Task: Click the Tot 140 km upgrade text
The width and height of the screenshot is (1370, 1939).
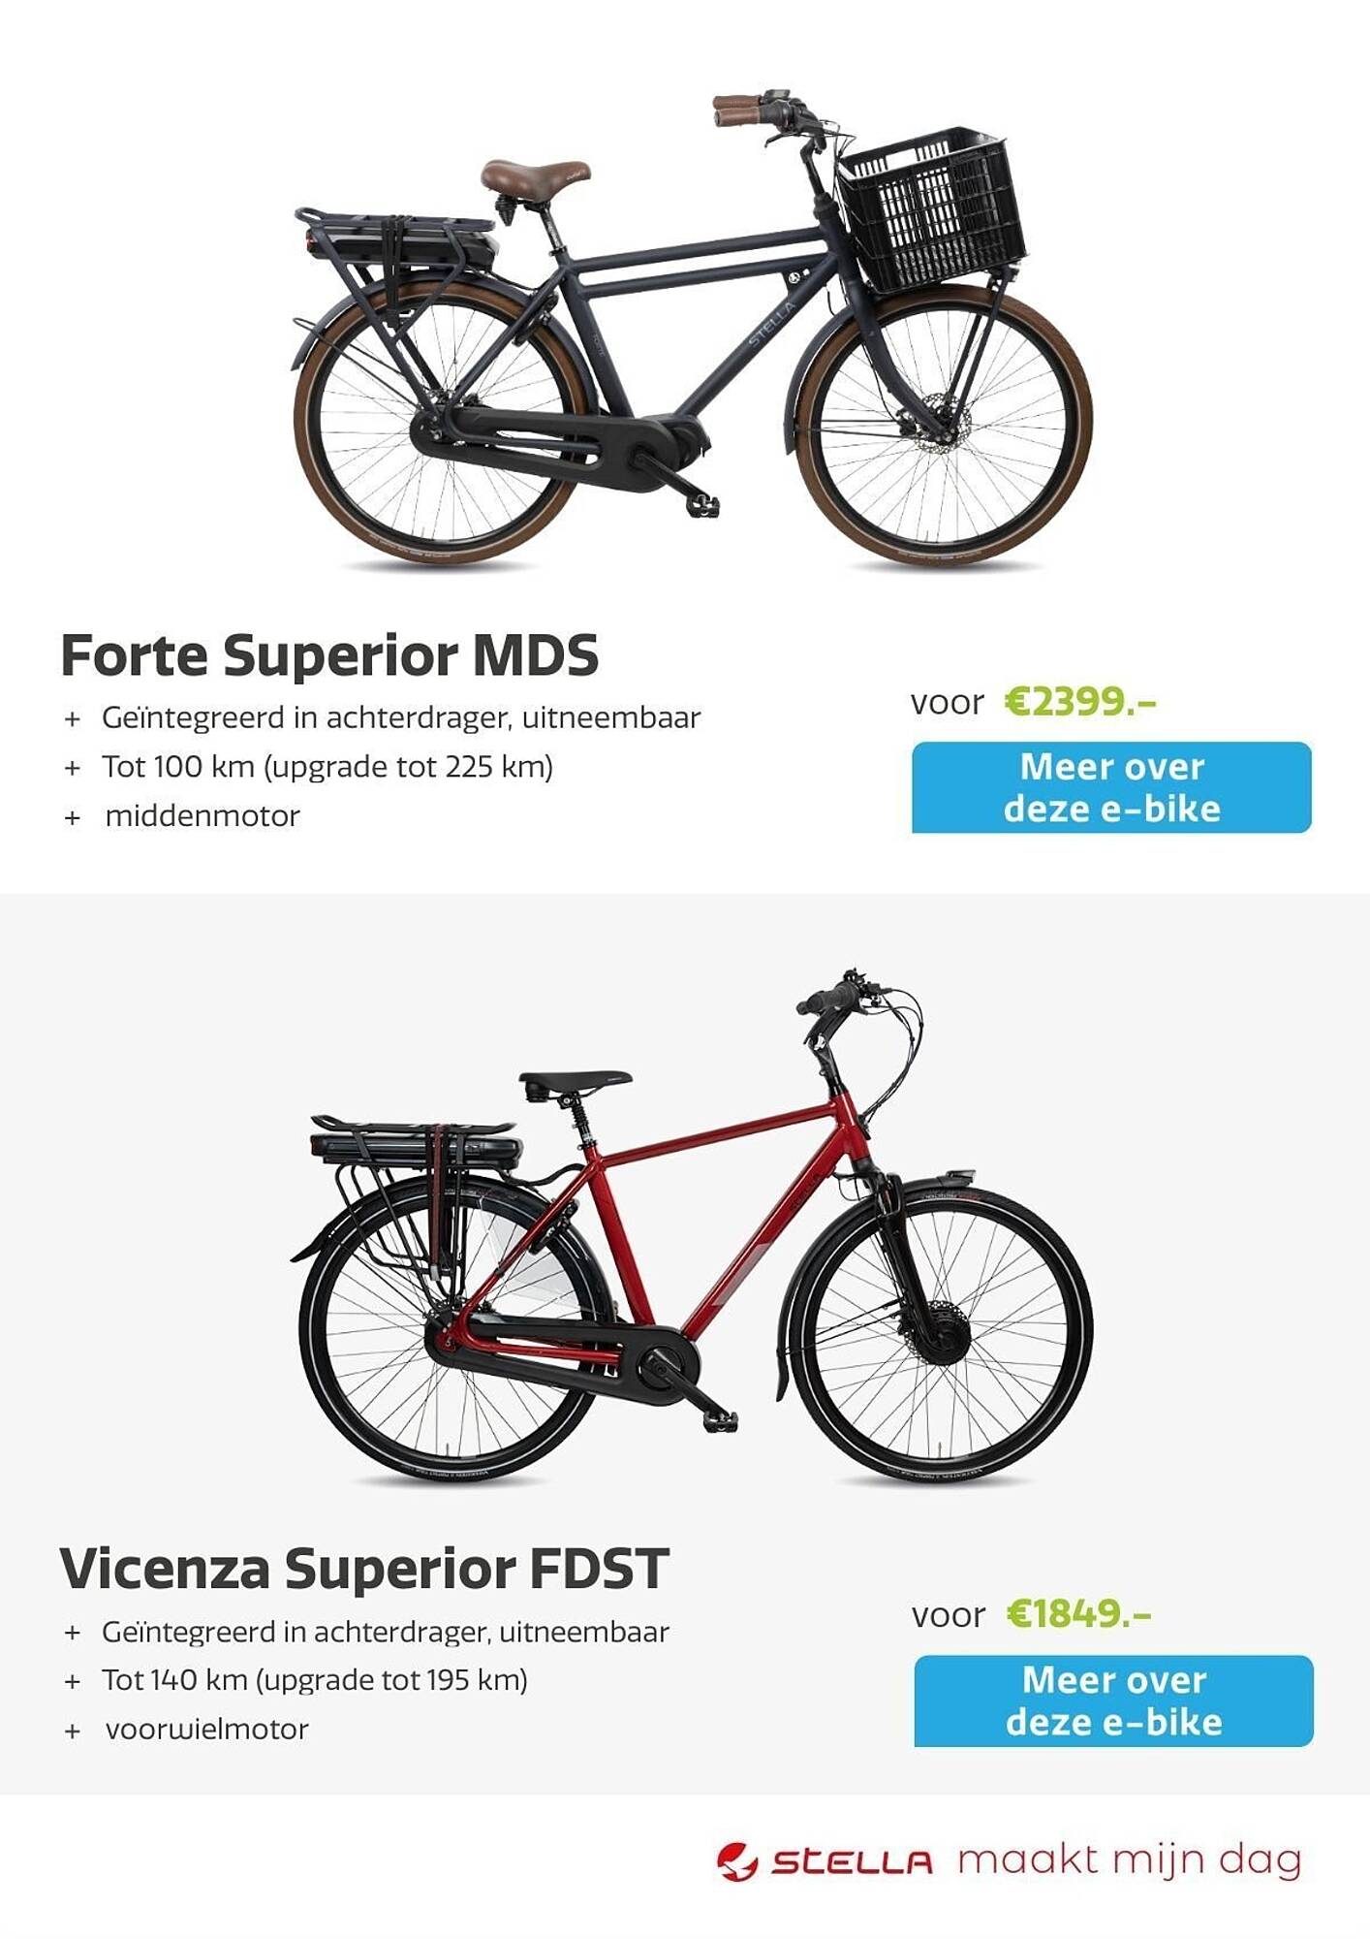Action: click(x=315, y=1680)
